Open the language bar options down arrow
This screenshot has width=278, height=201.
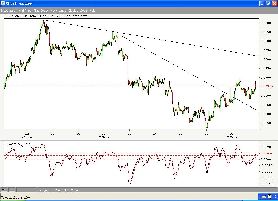pos(276,198)
